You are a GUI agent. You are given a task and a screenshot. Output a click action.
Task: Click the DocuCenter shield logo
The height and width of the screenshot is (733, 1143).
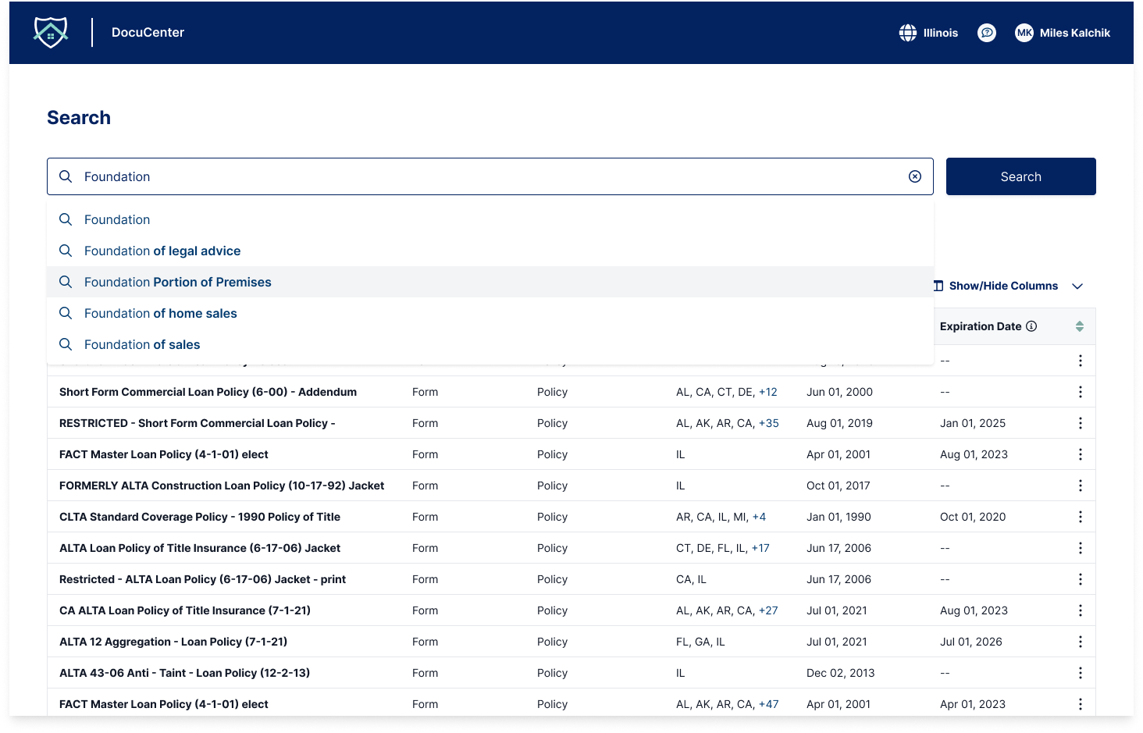(51, 33)
